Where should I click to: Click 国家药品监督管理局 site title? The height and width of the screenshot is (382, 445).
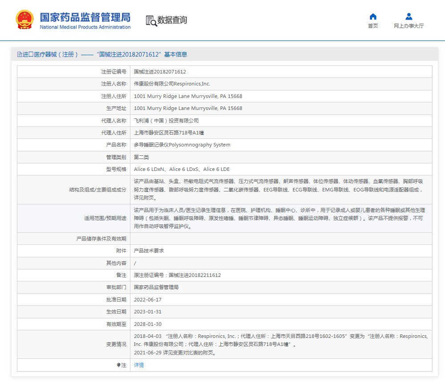click(x=85, y=17)
